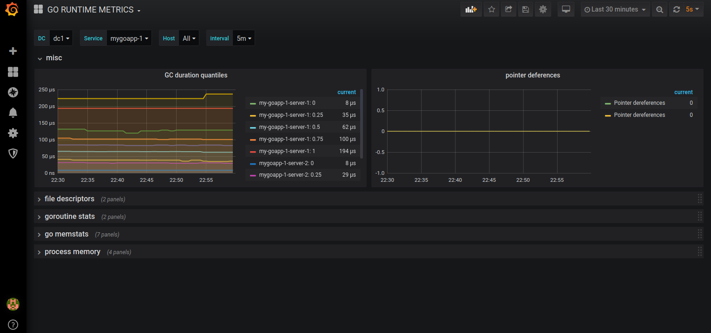
Task: Click the (4 panels) count label
Action: click(119, 252)
